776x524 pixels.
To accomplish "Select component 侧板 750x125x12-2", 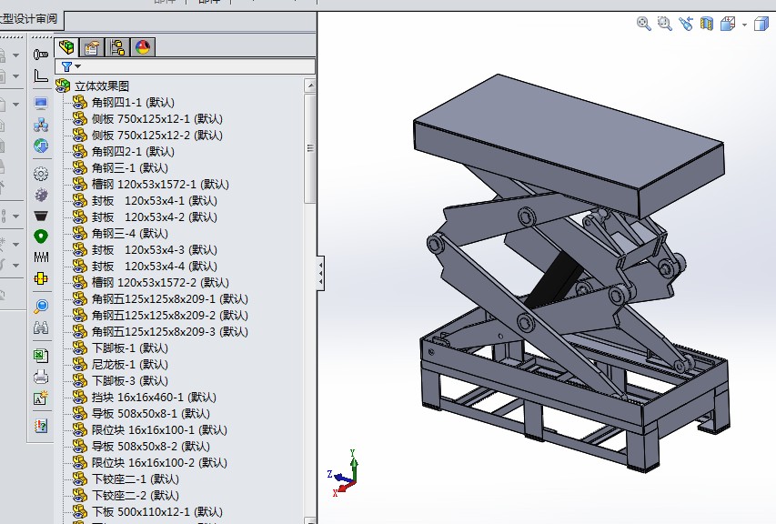I will 156,135.
